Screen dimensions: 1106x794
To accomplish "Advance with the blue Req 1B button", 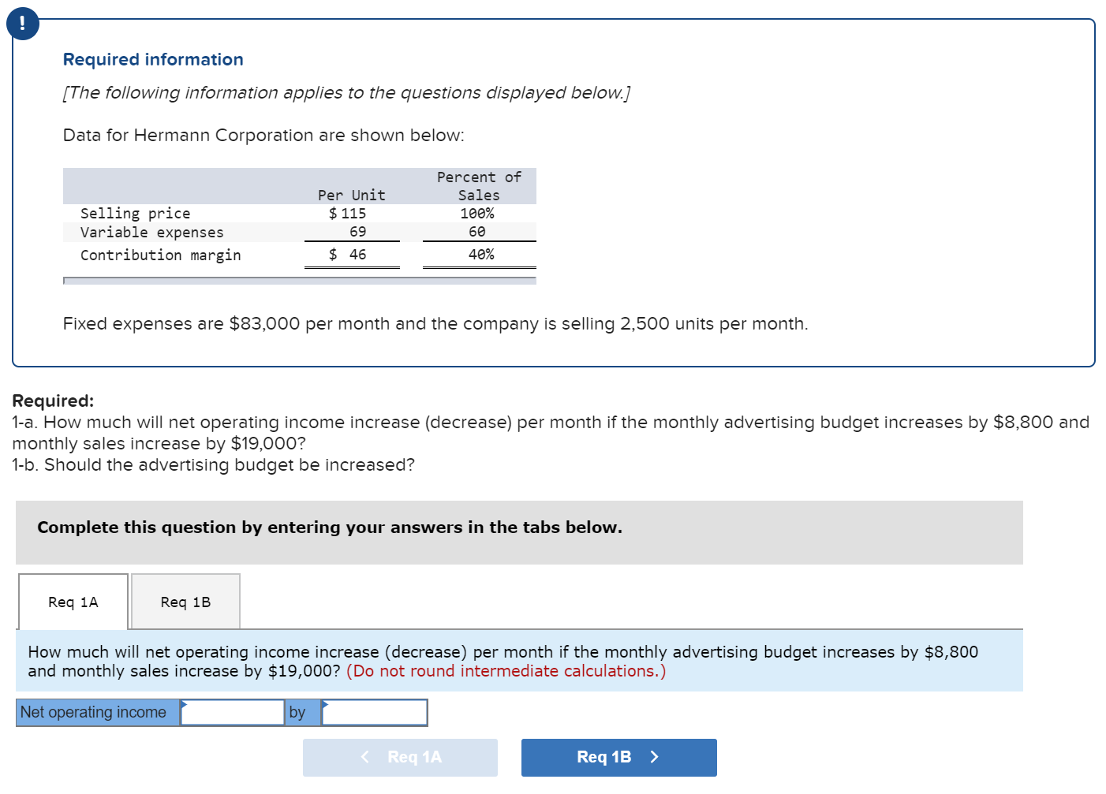I will click(x=618, y=757).
